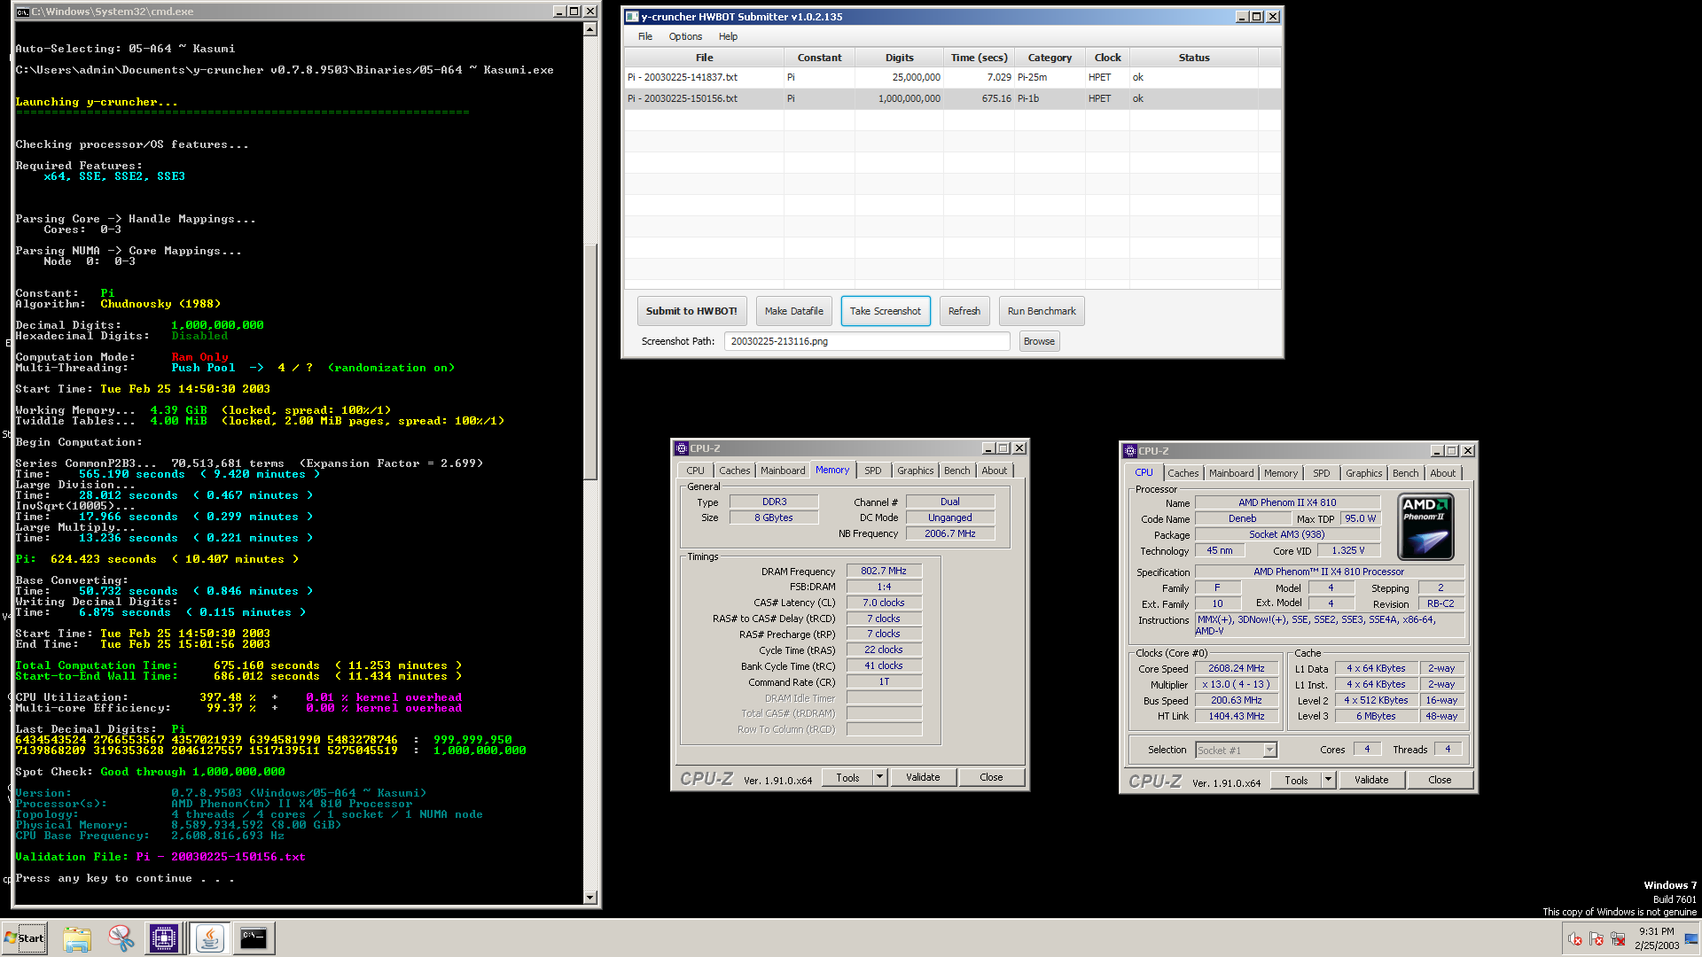
Task: Switch to Bench tab in right CPU-Z window
Action: pos(1406,473)
